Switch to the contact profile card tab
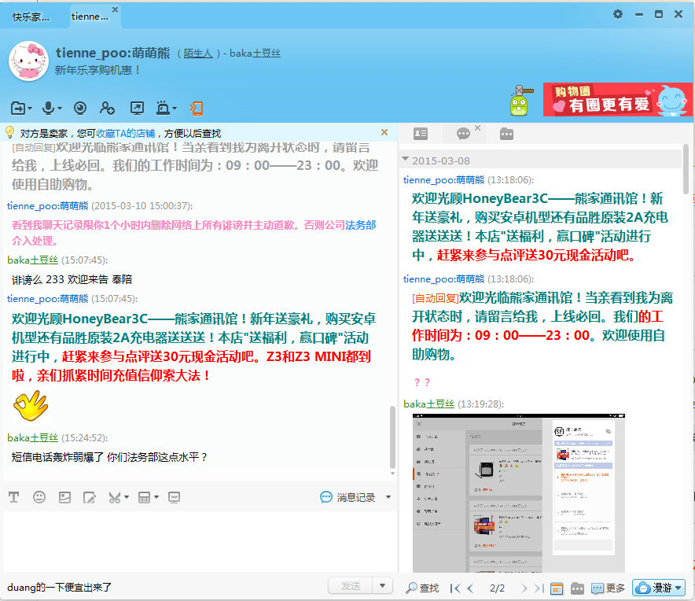 (x=421, y=134)
